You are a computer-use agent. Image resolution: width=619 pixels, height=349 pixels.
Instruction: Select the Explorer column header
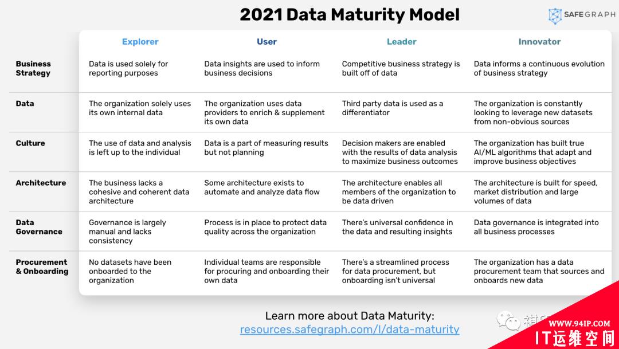click(x=140, y=42)
